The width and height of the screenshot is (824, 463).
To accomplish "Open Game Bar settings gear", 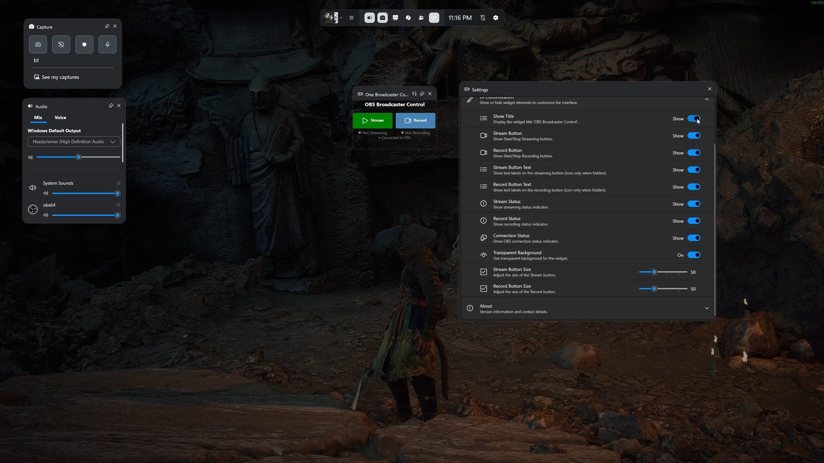I will (496, 18).
